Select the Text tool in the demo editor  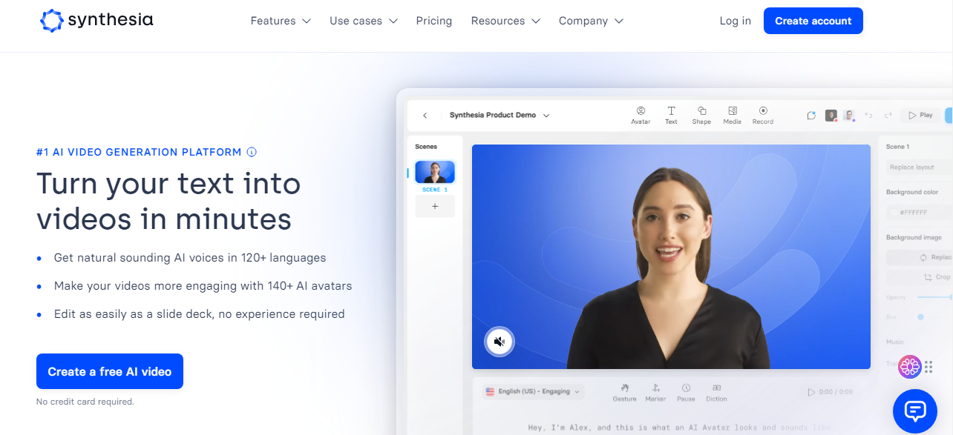[671, 115]
